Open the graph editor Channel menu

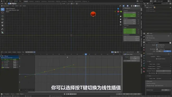[x=19, y=52]
